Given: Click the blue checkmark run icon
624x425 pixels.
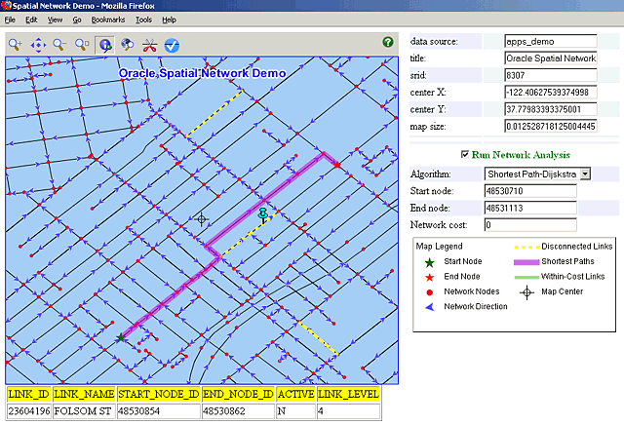Looking at the screenshot, I should pyautogui.click(x=172, y=44).
